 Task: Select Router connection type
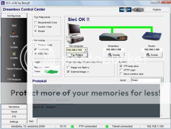[36, 31]
